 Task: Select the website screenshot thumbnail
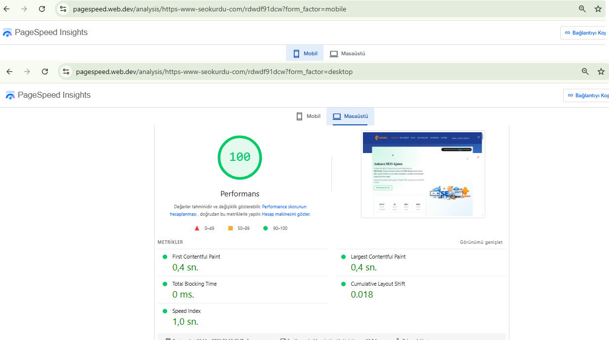423,174
